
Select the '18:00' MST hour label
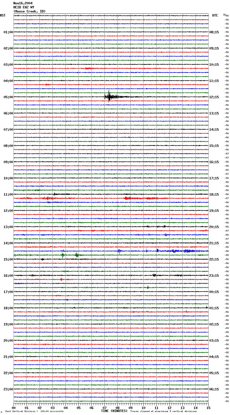(8, 308)
